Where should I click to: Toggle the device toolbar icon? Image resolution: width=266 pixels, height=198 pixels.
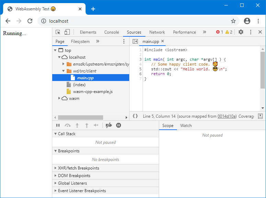(67, 32)
